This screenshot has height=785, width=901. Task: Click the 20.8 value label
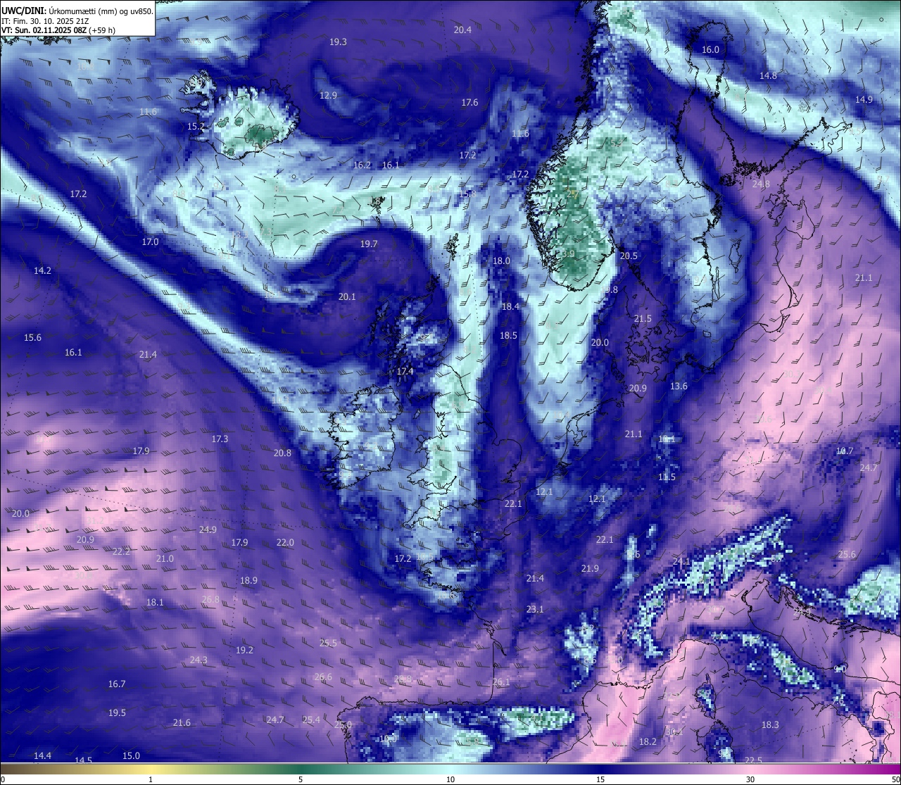click(282, 453)
